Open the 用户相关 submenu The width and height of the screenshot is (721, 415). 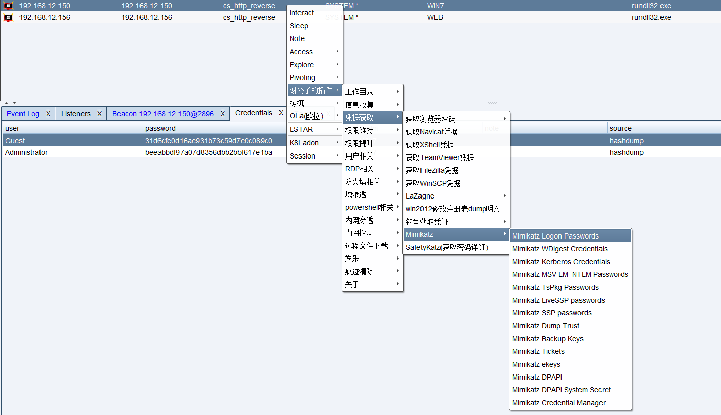pos(373,156)
